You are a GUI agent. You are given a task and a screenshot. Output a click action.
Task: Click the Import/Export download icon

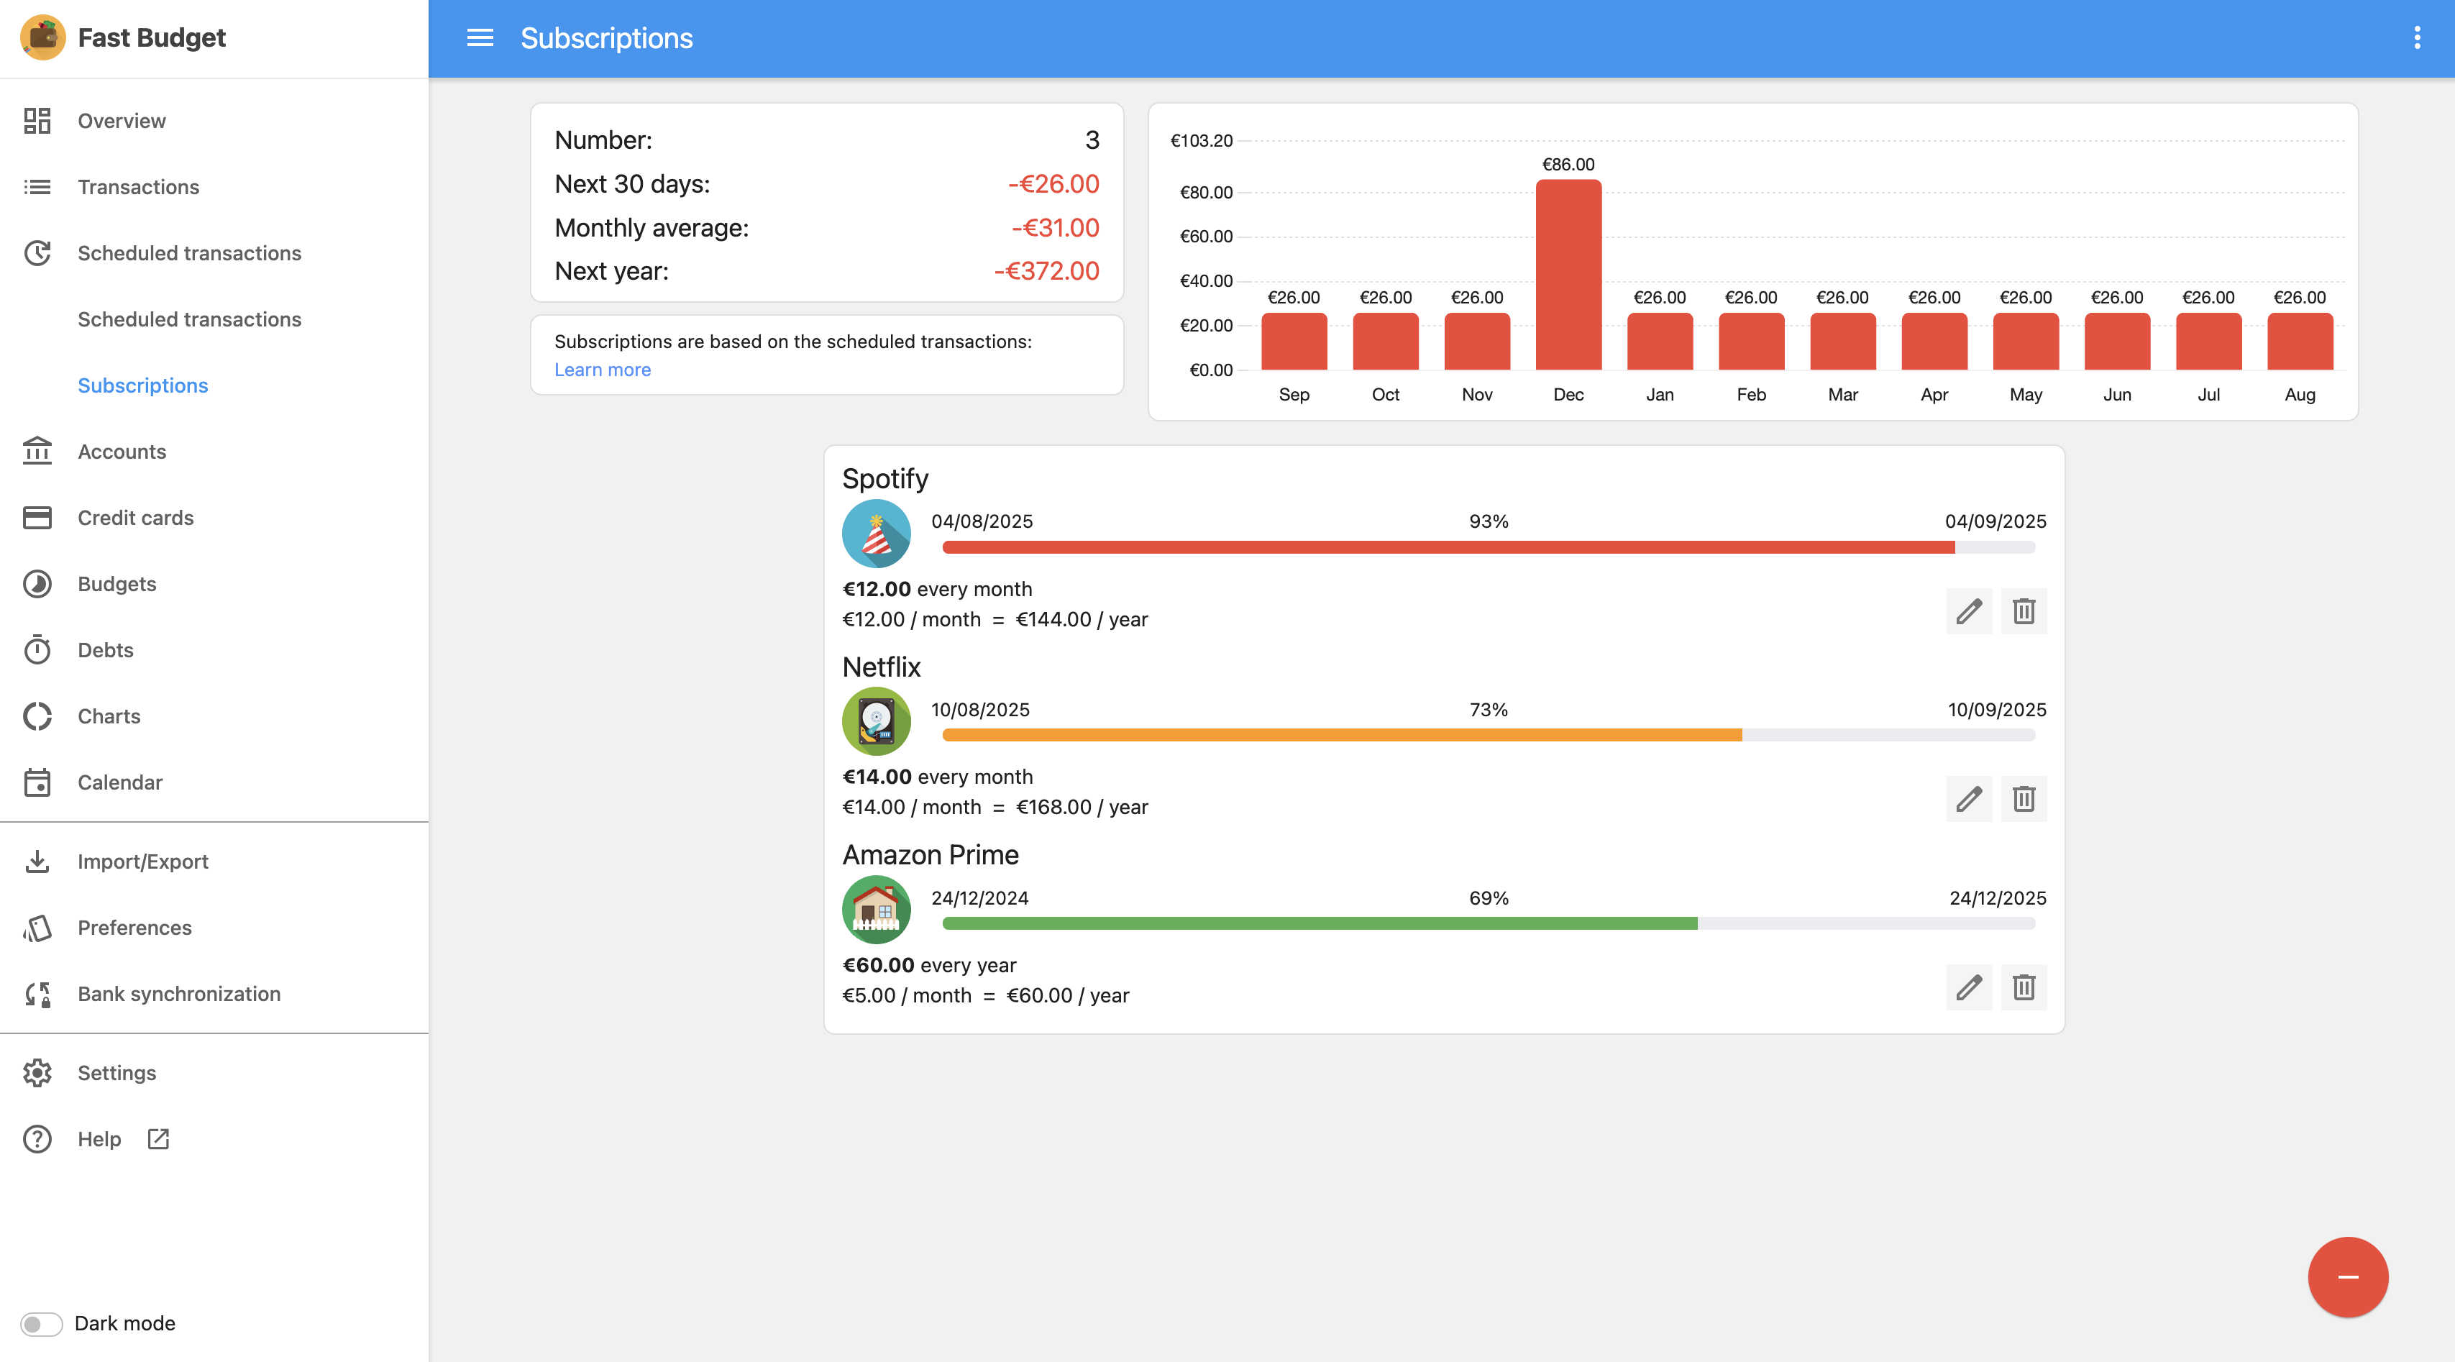37,861
